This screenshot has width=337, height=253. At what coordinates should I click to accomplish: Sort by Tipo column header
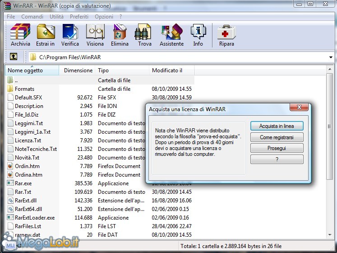[122, 70]
